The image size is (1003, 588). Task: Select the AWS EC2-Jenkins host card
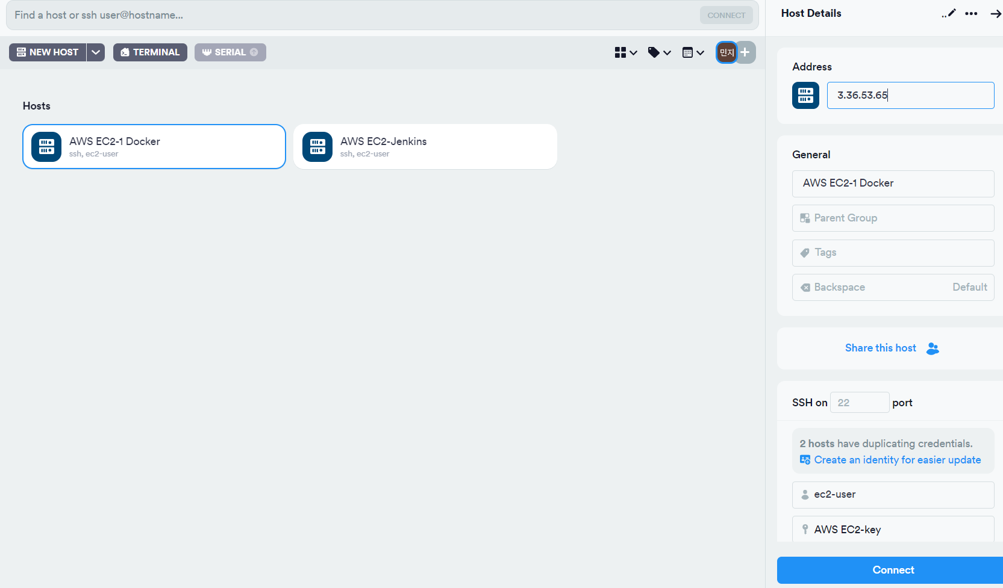coord(425,147)
